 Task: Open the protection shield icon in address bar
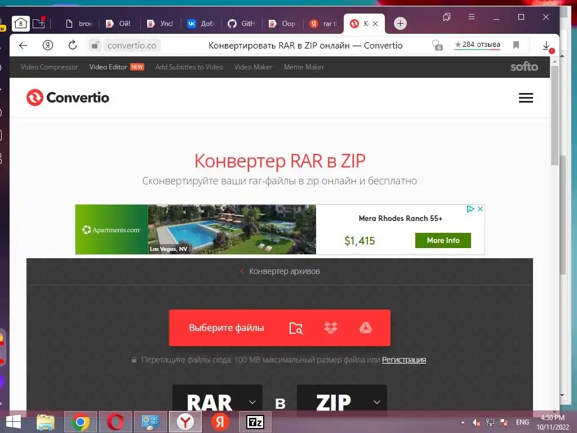(437, 45)
